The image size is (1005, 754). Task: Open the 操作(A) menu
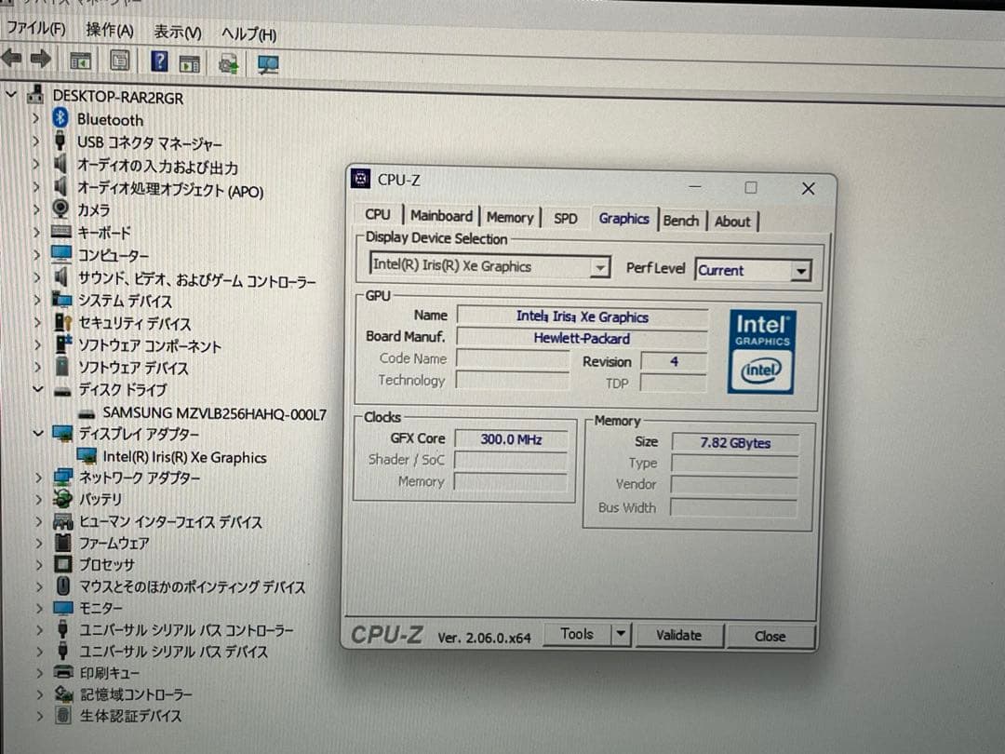(110, 30)
